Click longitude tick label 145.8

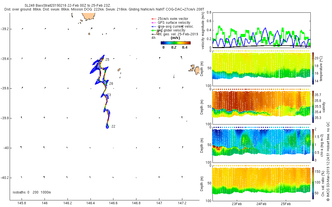(22, 203)
